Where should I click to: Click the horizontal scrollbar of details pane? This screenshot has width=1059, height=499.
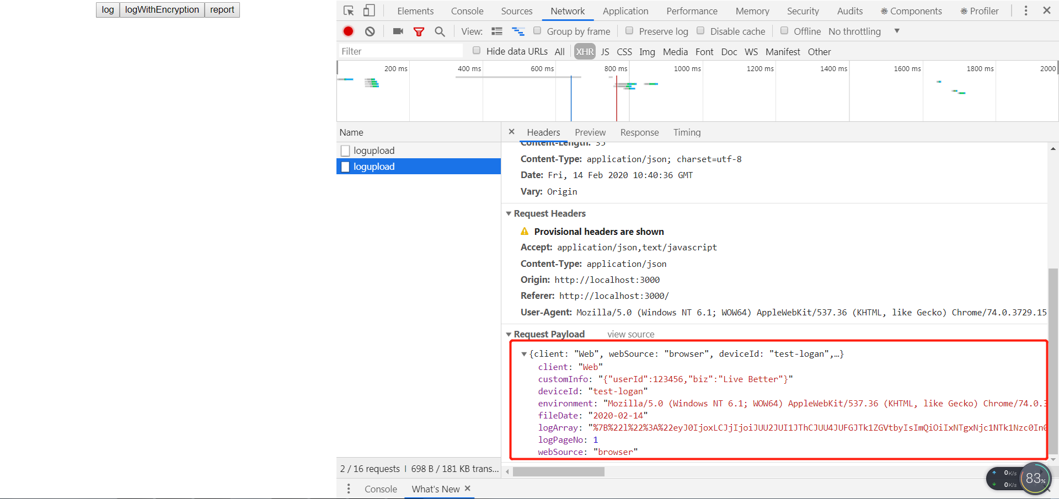(559, 472)
